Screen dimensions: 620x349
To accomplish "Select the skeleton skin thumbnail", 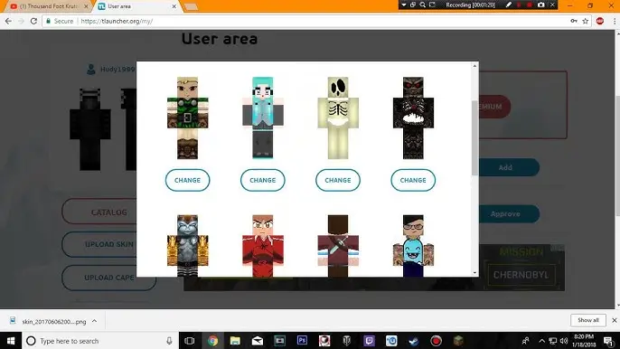I will pos(338,118).
